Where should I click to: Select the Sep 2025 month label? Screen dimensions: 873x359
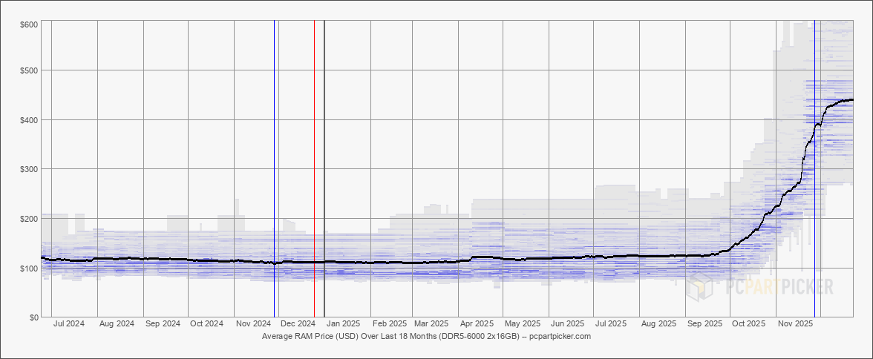pyautogui.click(x=704, y=324)
